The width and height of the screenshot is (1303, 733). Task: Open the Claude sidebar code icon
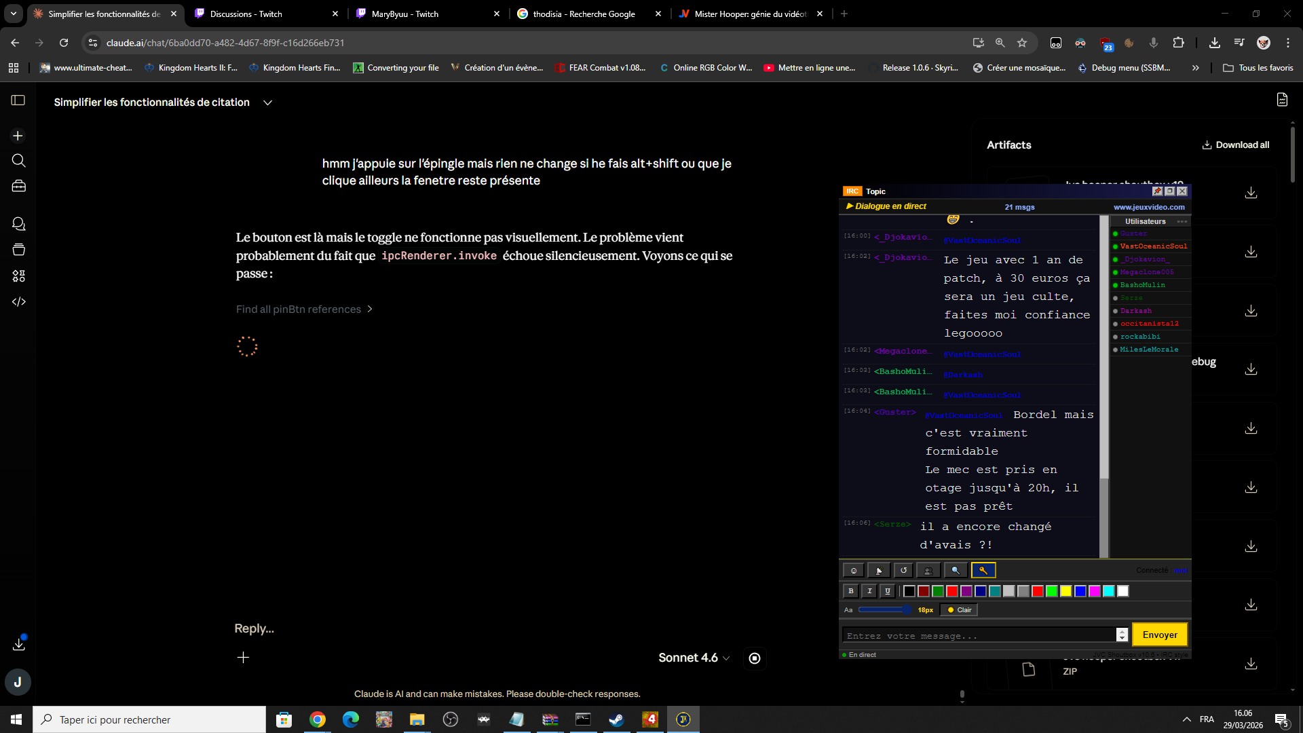[x=18, y=302]
